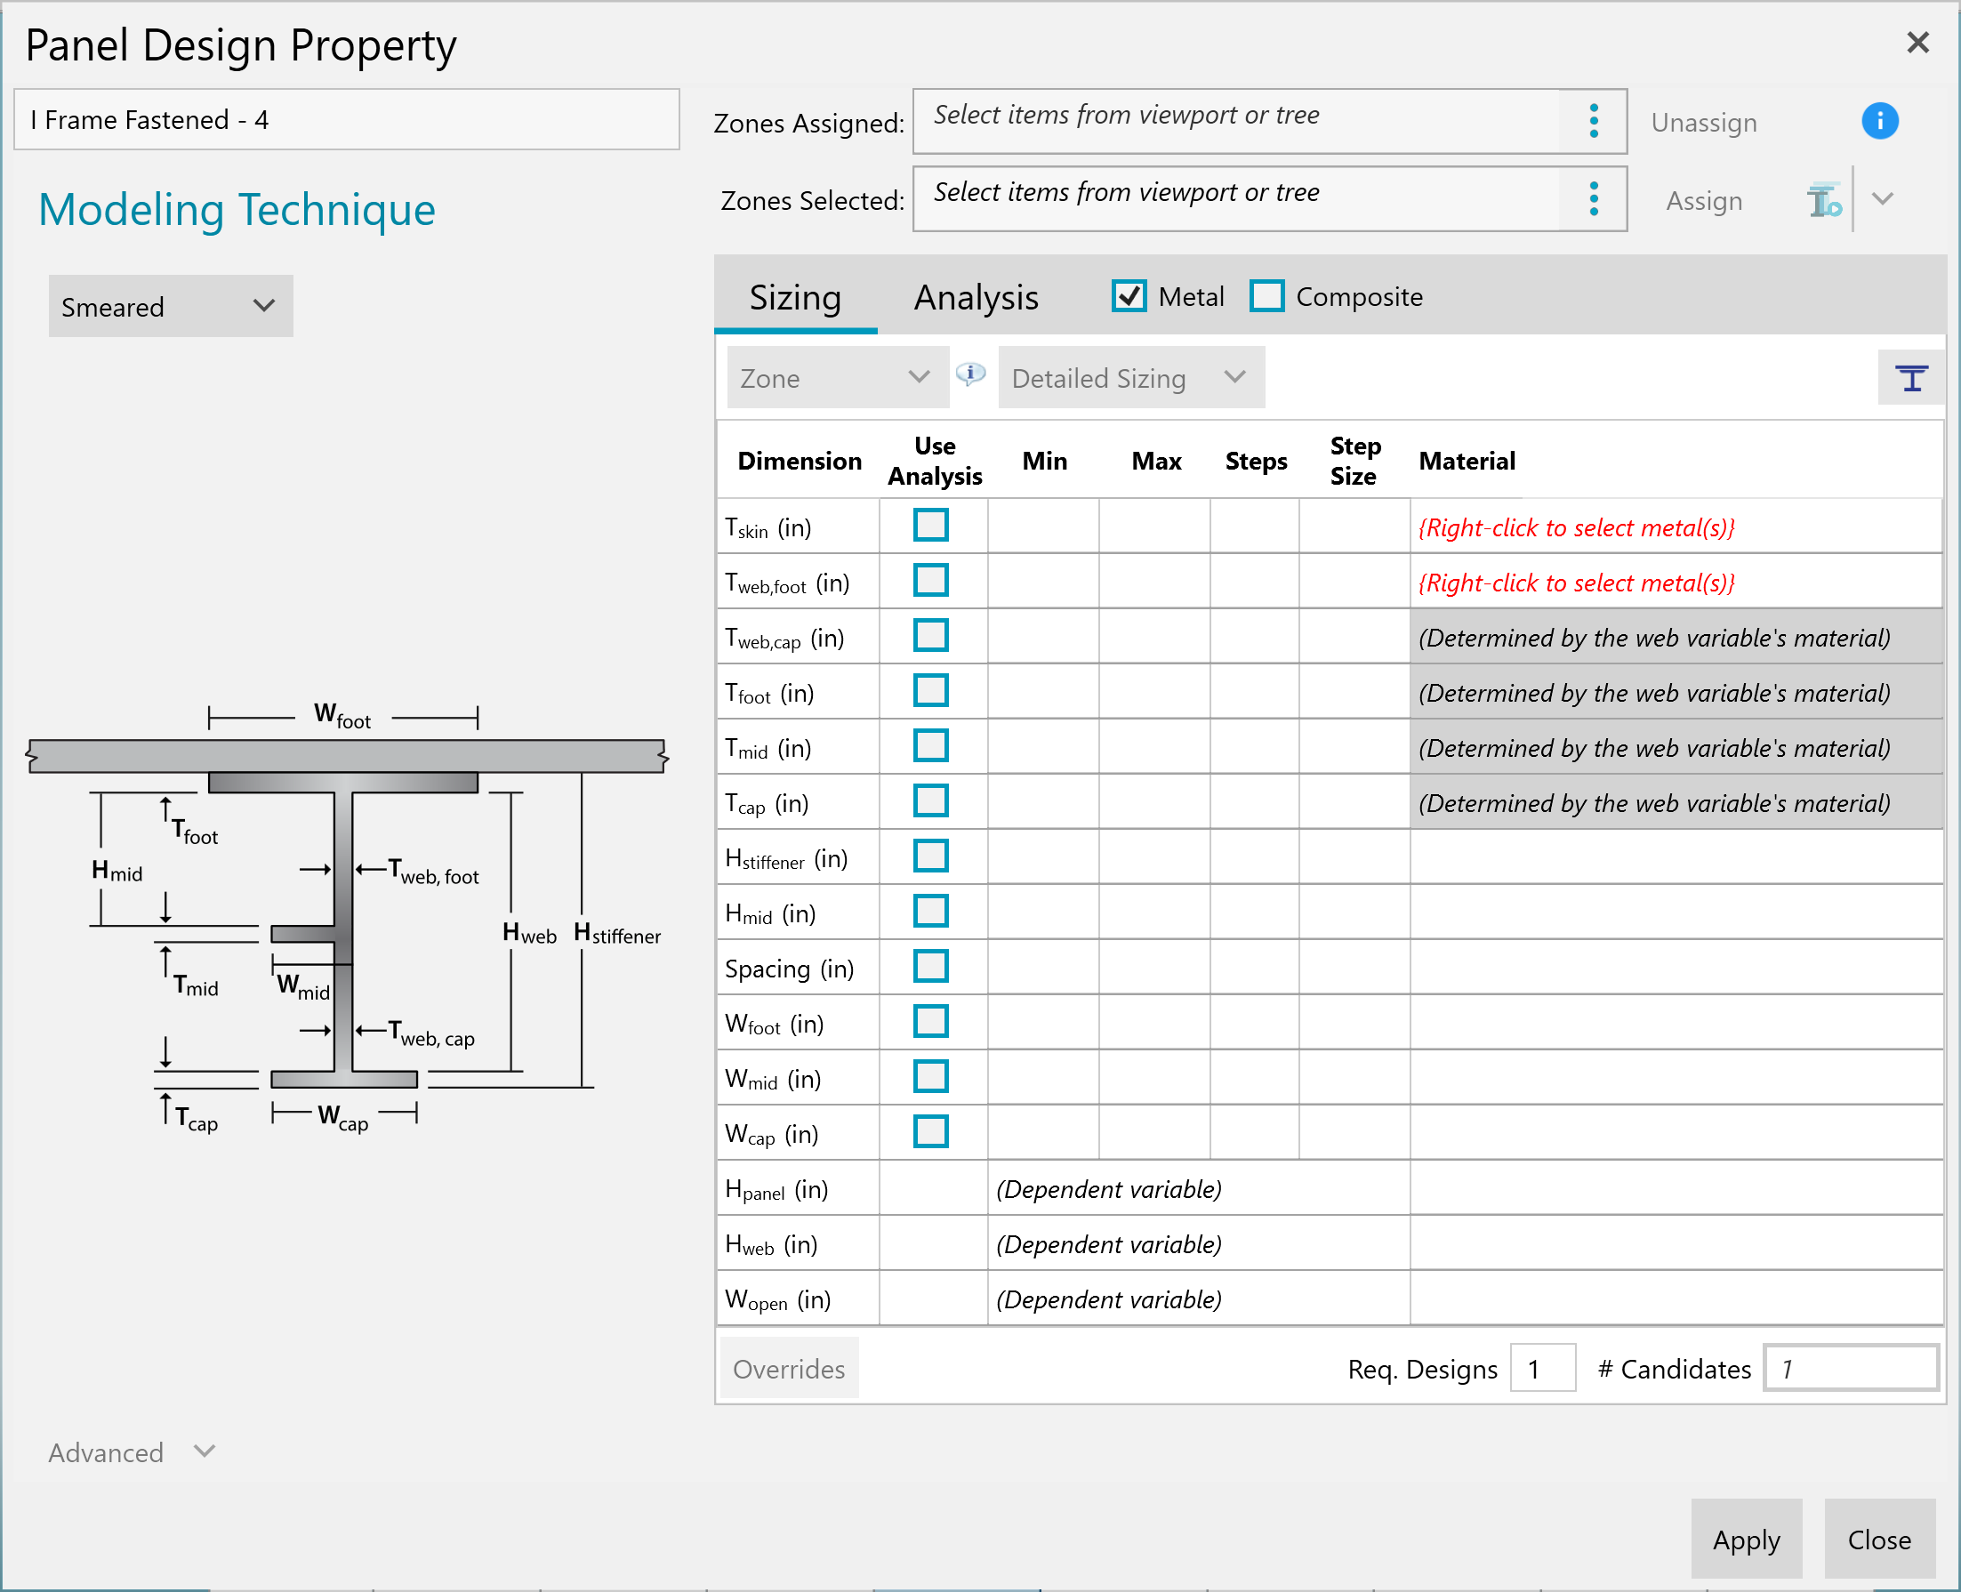
Task: Enable the Composite checkbox
Action: point(1266,296)
